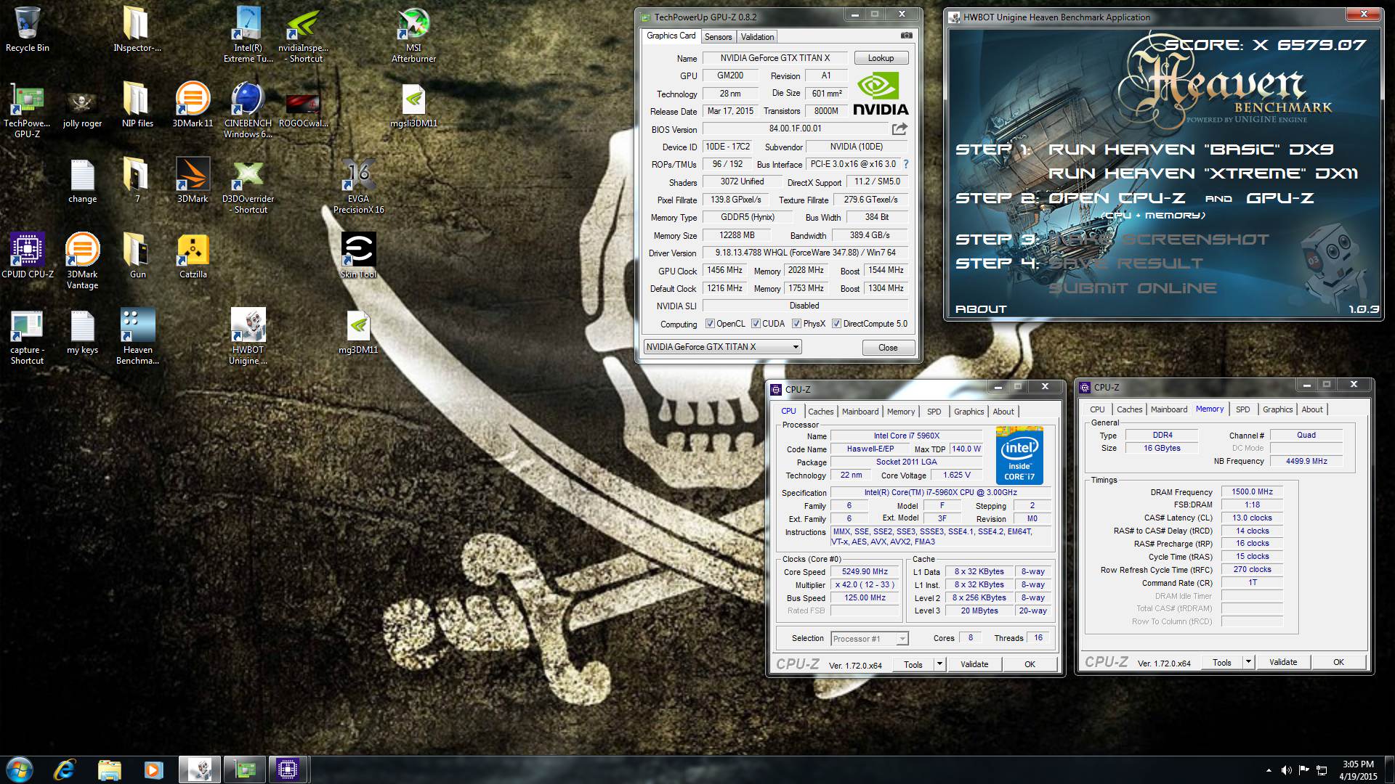
Task: Launch CPUID CPU-Z desktop icon
Action: pyautogui.click(x=28, y=256)
